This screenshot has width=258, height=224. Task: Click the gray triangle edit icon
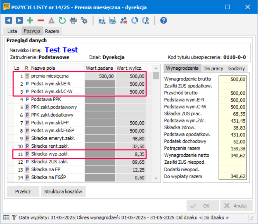(x=52, y=20)
